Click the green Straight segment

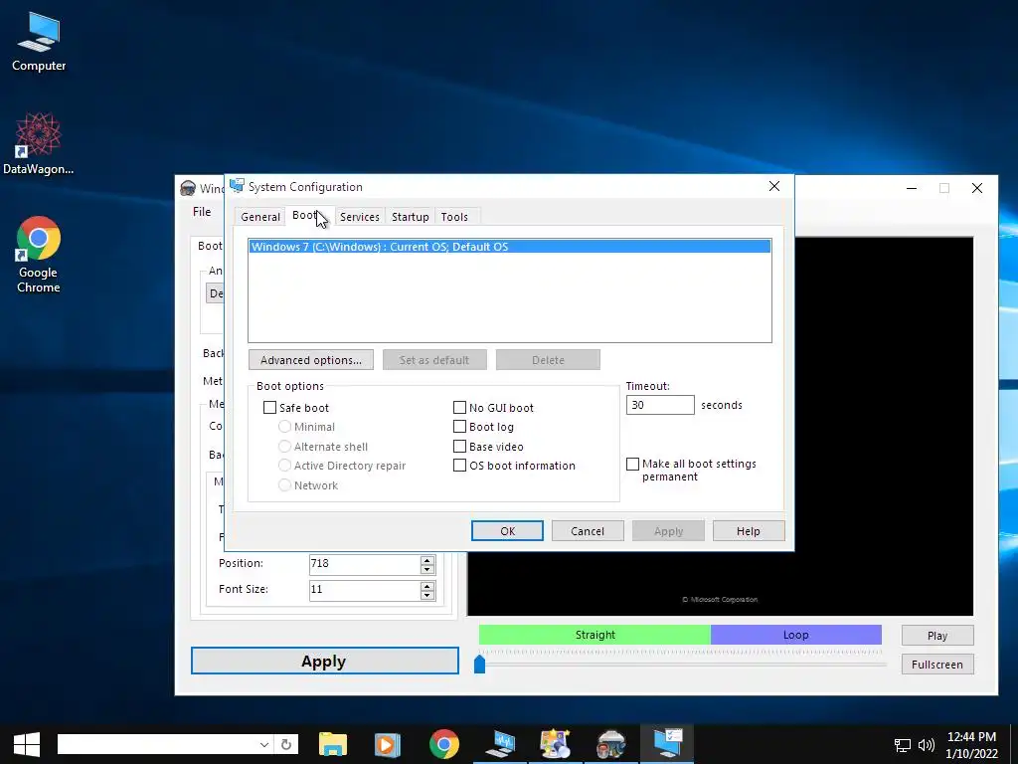click(594, 635)
